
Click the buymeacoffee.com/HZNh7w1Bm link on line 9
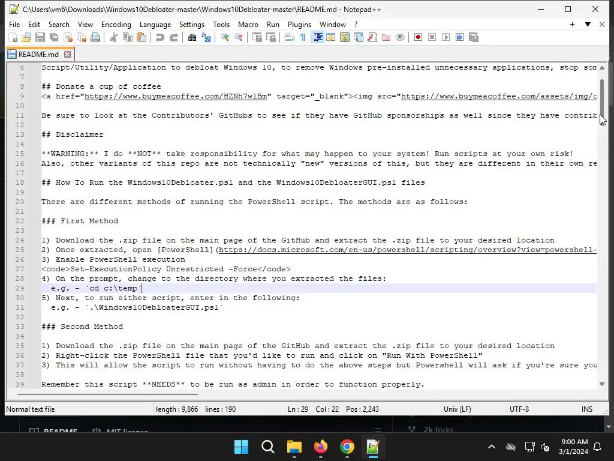coord(176,96)
